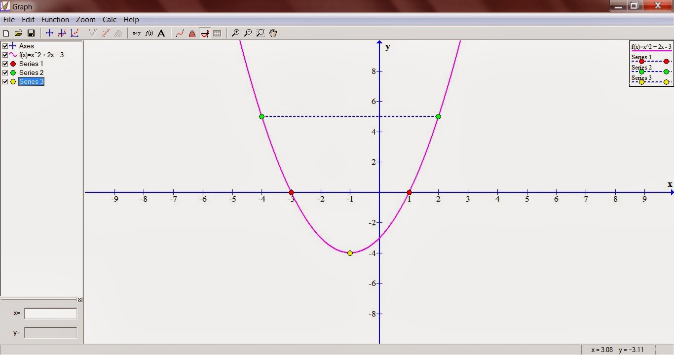Select the Area calculation tool
Viewport: 674px width, 355px height.
[192, 33]
